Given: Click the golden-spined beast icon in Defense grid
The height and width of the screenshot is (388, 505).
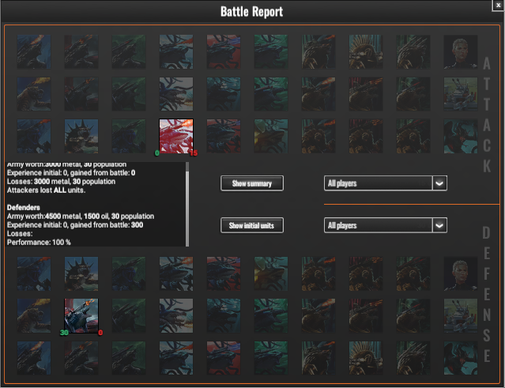Looking at the screenshot, I should coord(366,358).
